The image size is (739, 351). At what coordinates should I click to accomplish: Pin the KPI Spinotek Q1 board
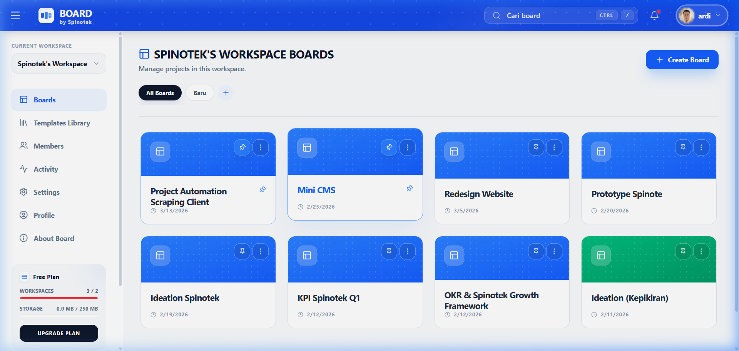(x=389, y=251)
